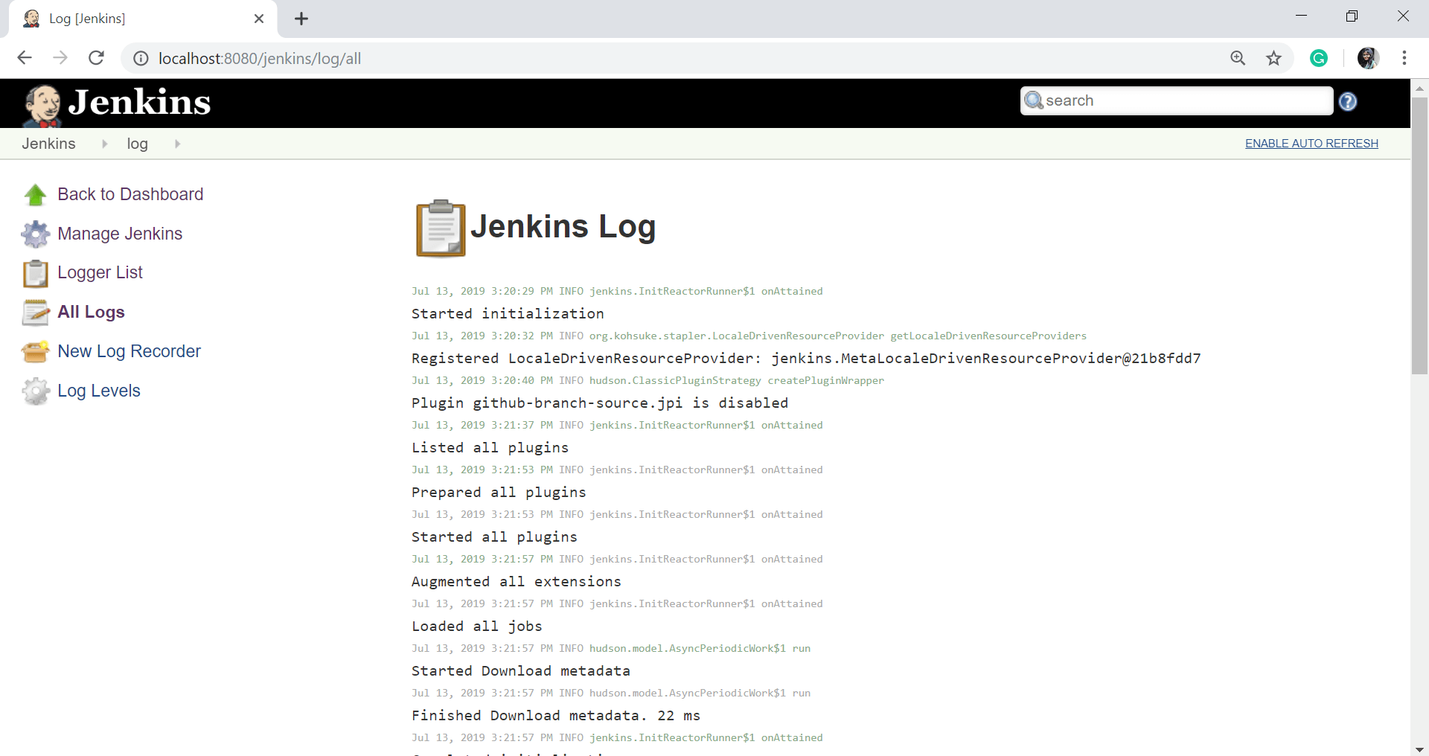The height and width of the screenshot is (756, 1429).
Task: Click 'Plugin github-branch-source.jpi is disabled' log line
Action: (600, 403)
